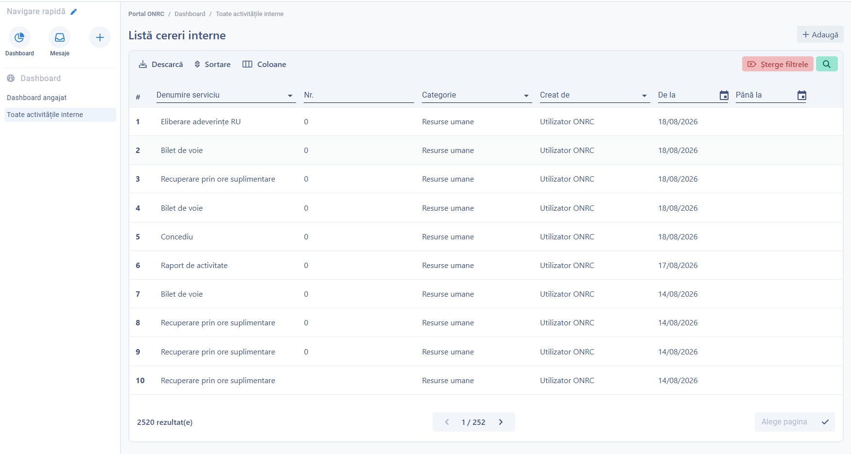Expand Creat de filter dropdown

644,96
